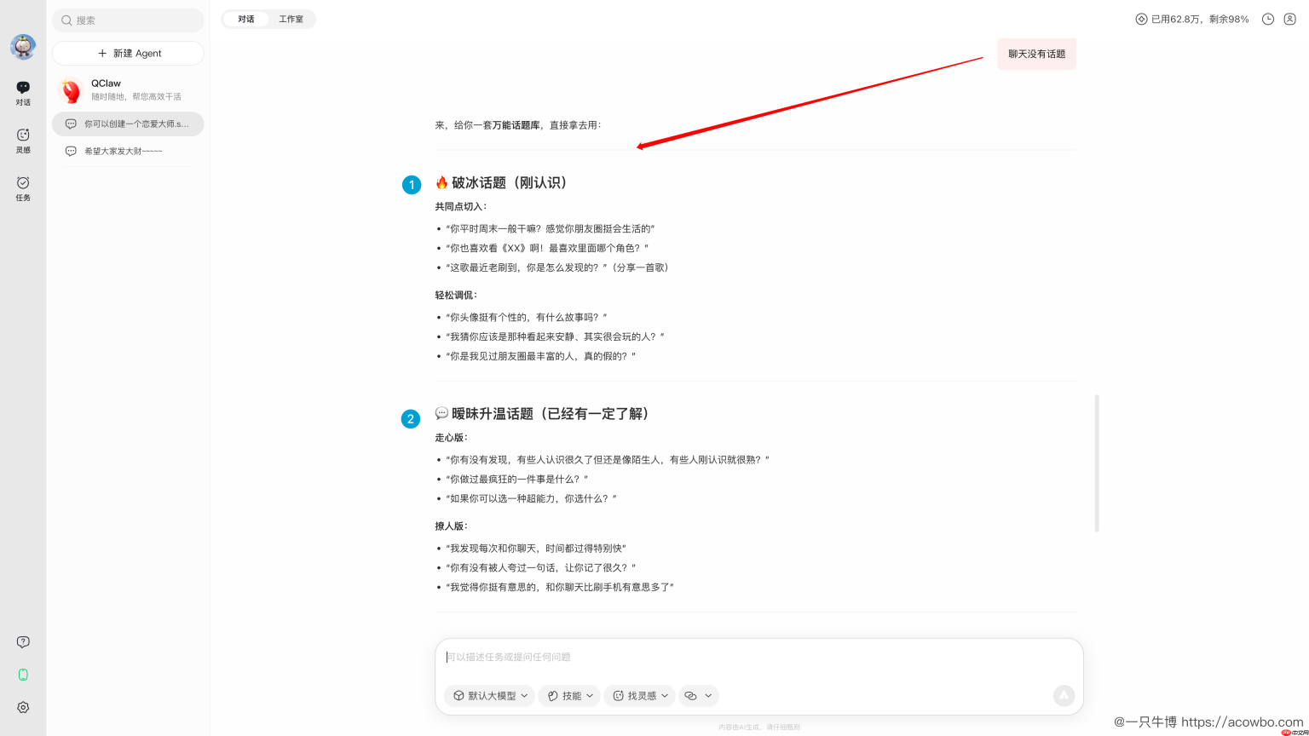Expand the 找灵感 dropdown
This screenshot has width=1309, height=736.
coord(640,696)
